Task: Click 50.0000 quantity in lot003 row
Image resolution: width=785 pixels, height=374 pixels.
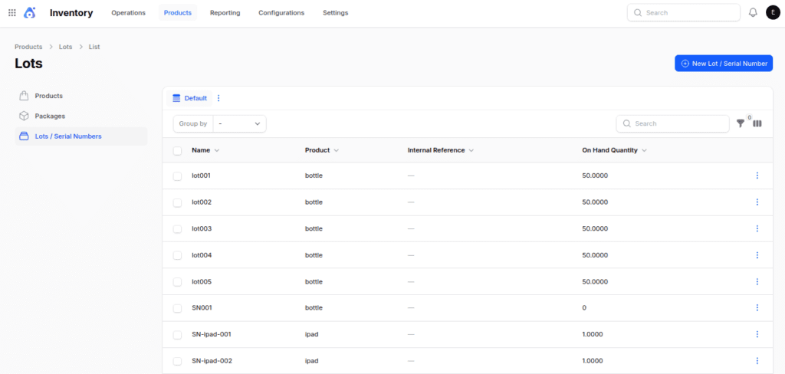Action: click(595, 228)
